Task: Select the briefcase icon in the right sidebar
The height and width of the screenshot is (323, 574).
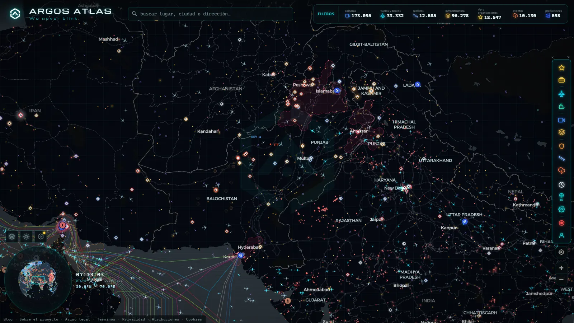Action: [x=561, y=80]
